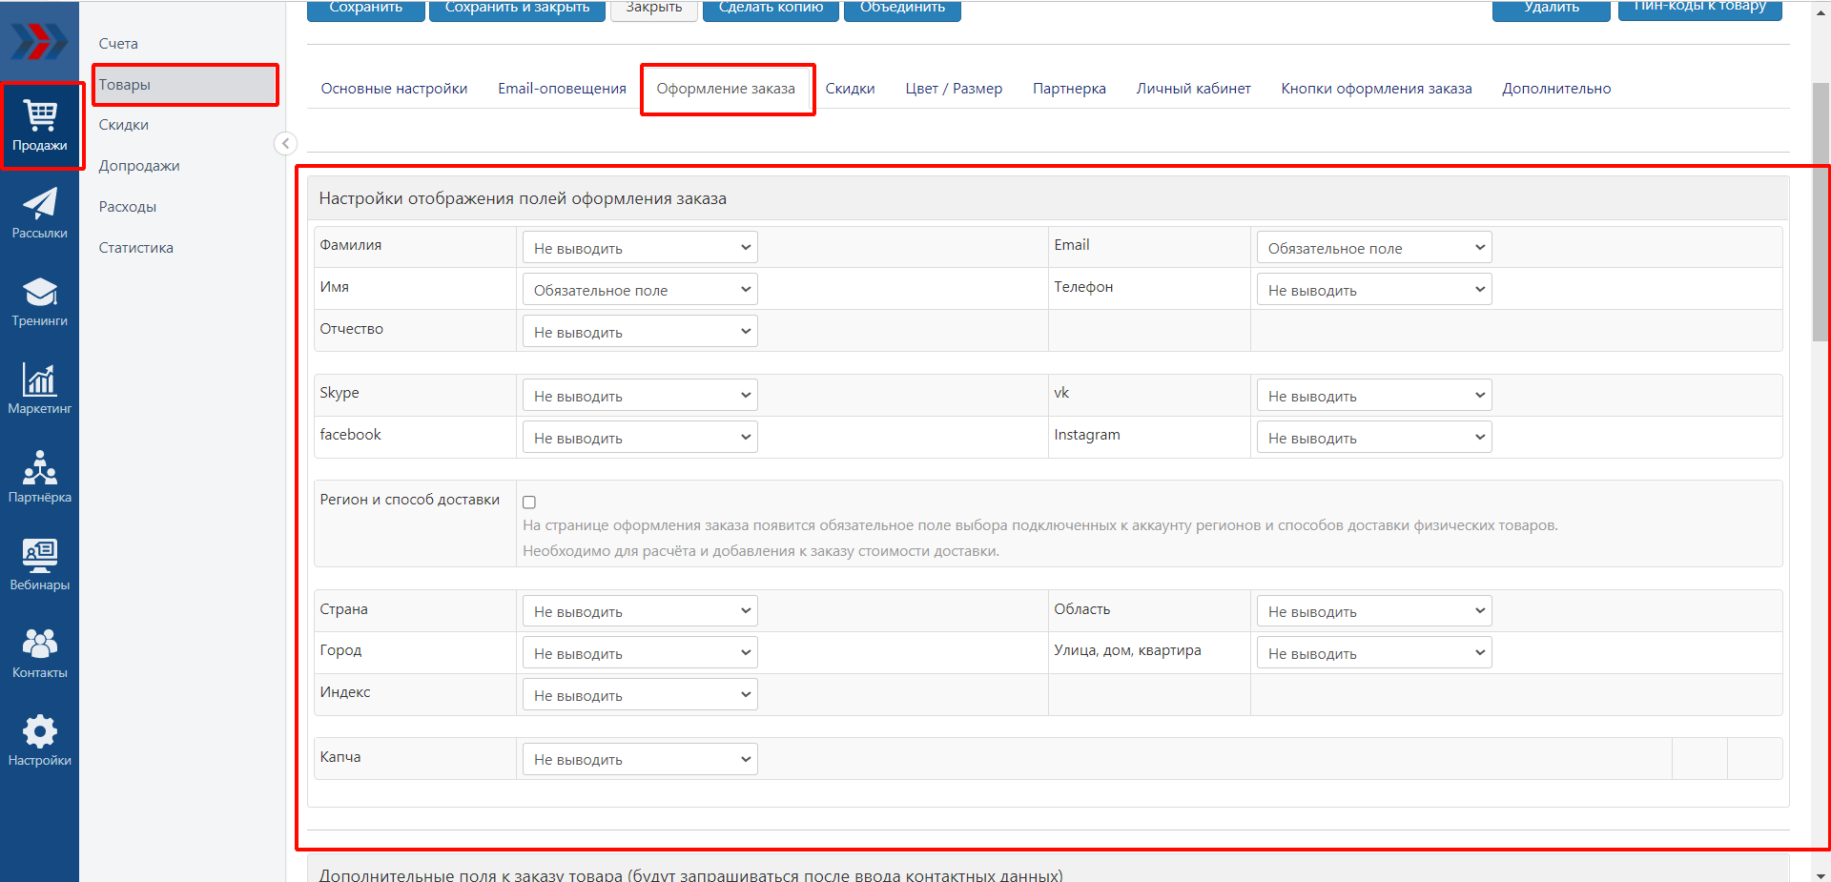
Task: Open the Настройки gear section
Action: [x=40, y=741]
